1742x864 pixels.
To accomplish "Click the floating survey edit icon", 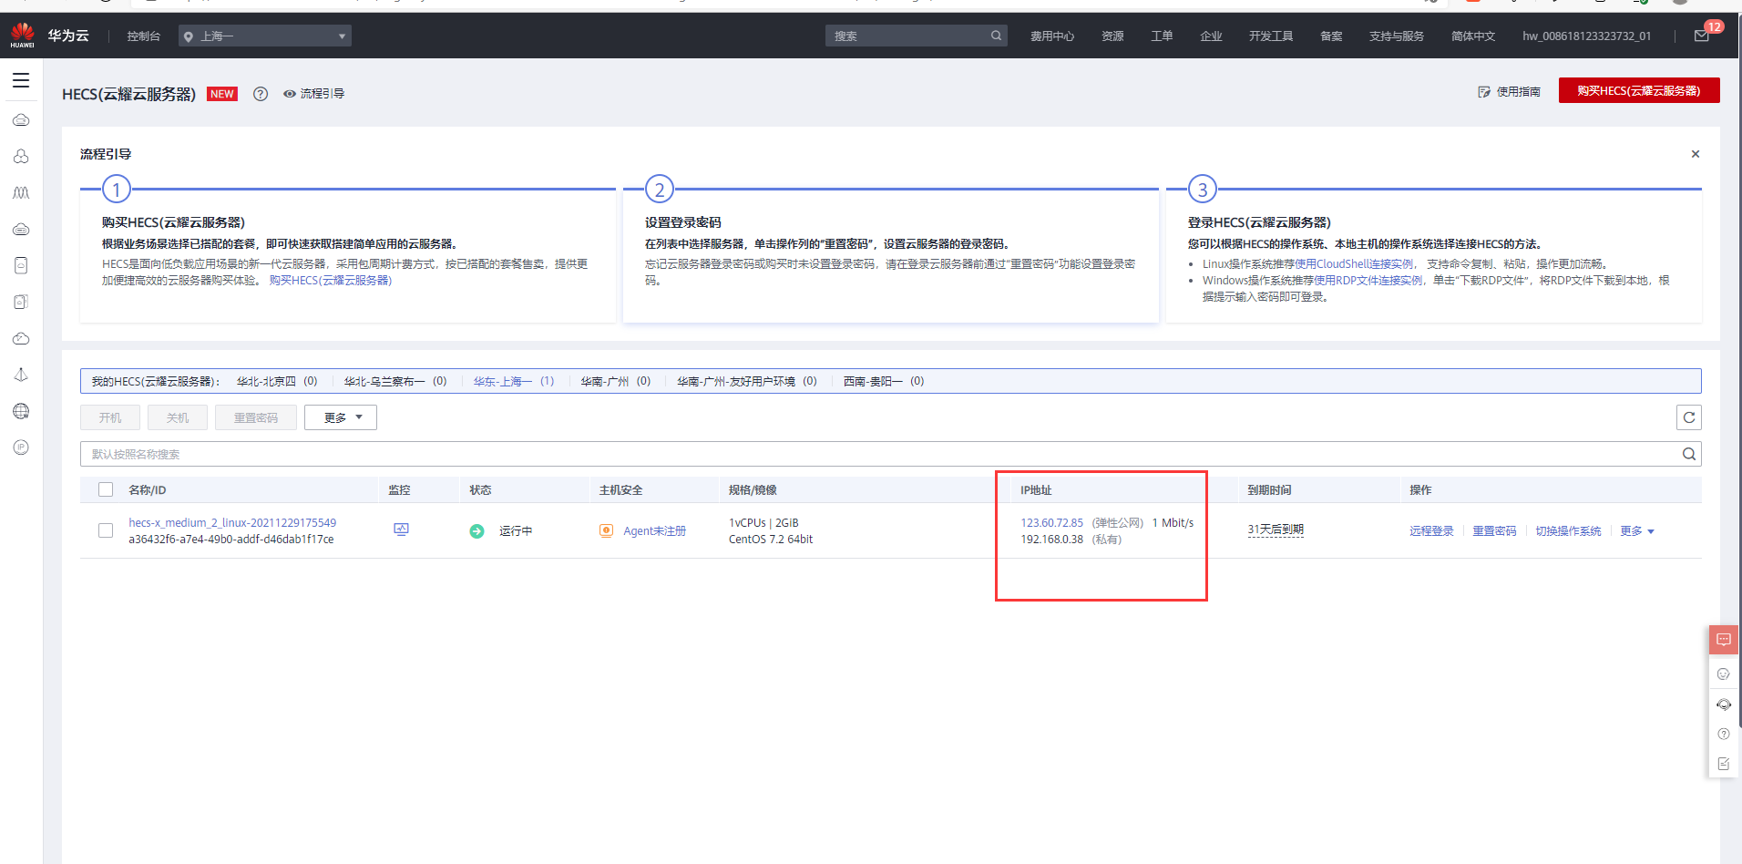I will (x=1724, y=764).
